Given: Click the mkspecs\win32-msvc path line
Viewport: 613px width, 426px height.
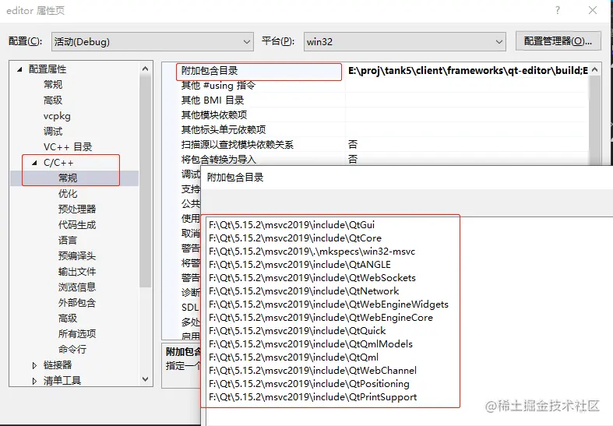Looking at the screenshot, I should click(x=312, y=252).
